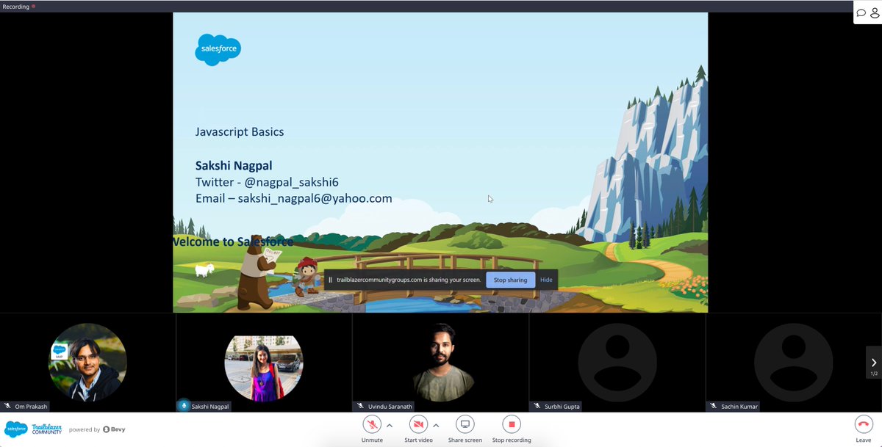
Task: Go to next page of participants
Action: pyautogui.click(x=874, y=363)
